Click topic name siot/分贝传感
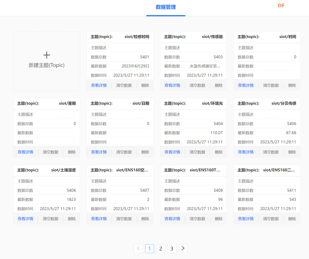The height and width of the screenshot is (259, 309). click(284, 103)
